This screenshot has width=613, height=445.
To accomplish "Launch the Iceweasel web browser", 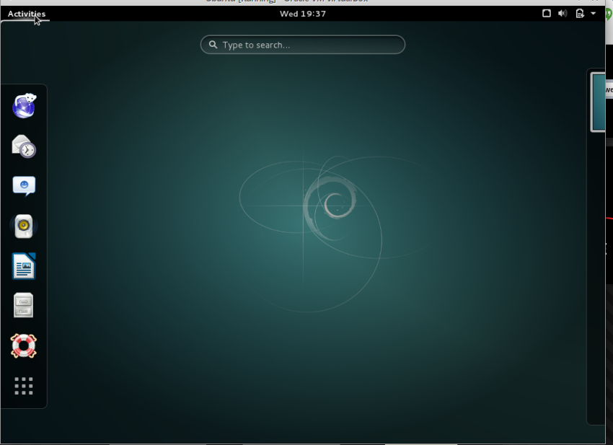I will [x=24, y=106].
